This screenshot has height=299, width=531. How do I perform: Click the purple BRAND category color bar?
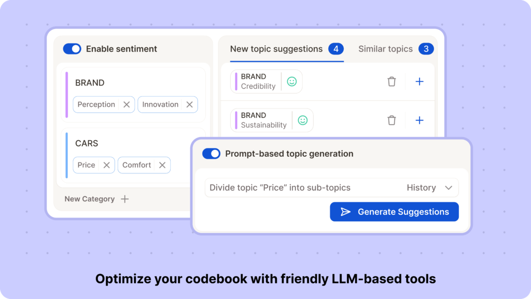point(67,94)
